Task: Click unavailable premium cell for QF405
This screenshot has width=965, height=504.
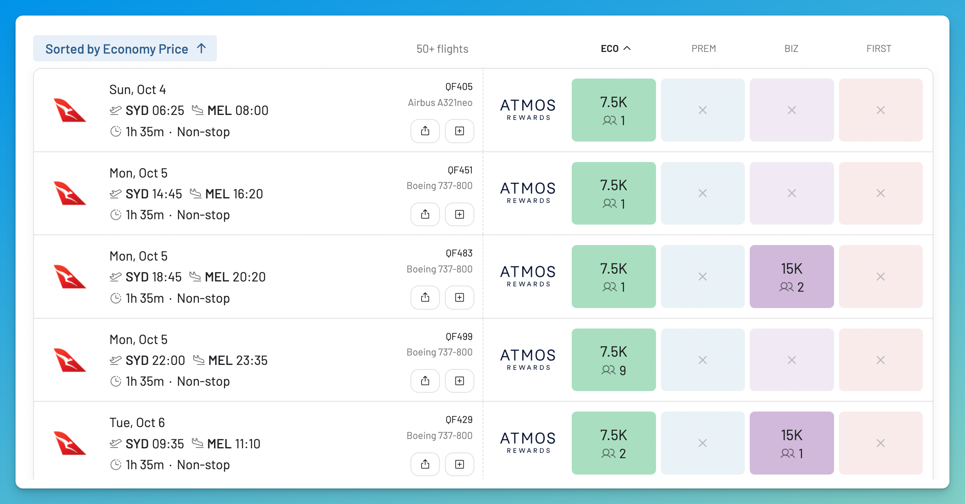Action: coord(703,110)
